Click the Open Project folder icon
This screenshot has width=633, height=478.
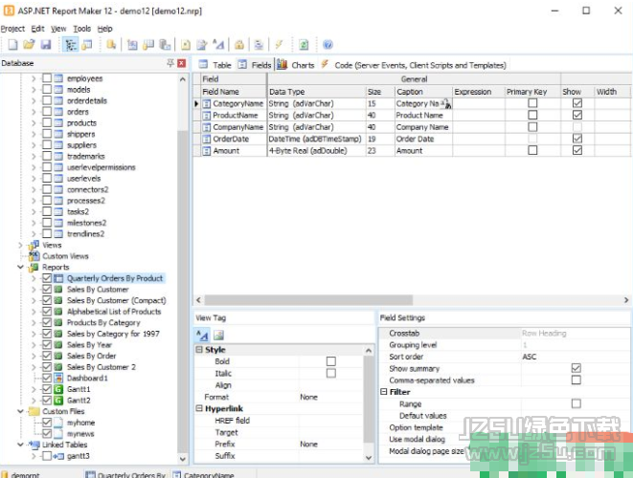pyautogui.click(x=29, y=44)
